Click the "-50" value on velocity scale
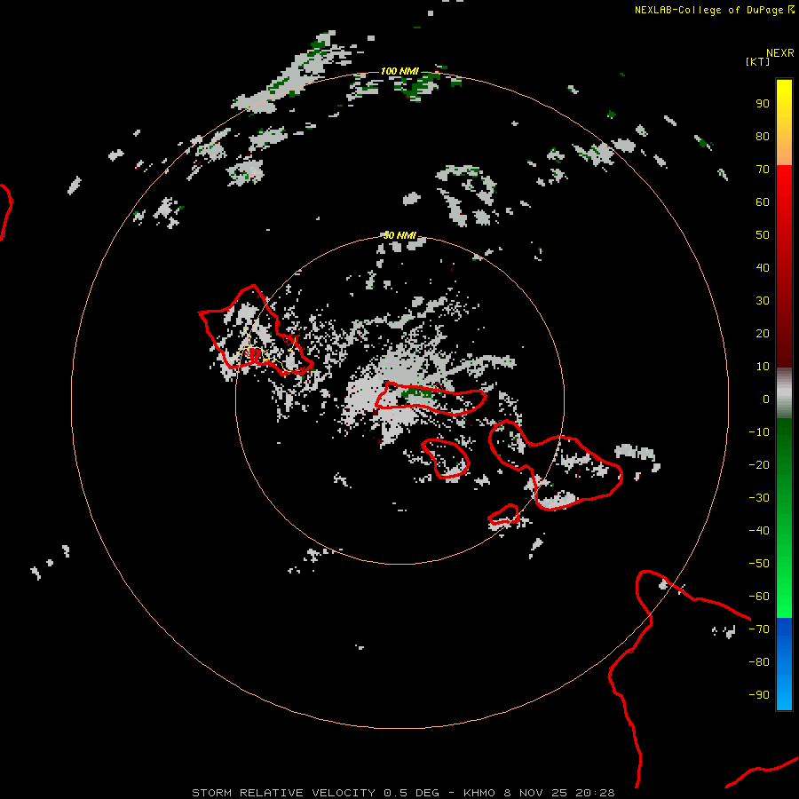Screen dimensions: 799x799 [759, 564]
